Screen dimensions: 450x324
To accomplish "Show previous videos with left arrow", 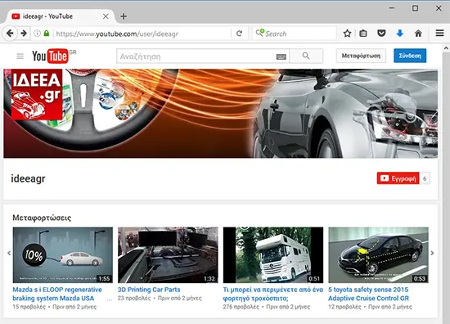I will coord(9,253).
